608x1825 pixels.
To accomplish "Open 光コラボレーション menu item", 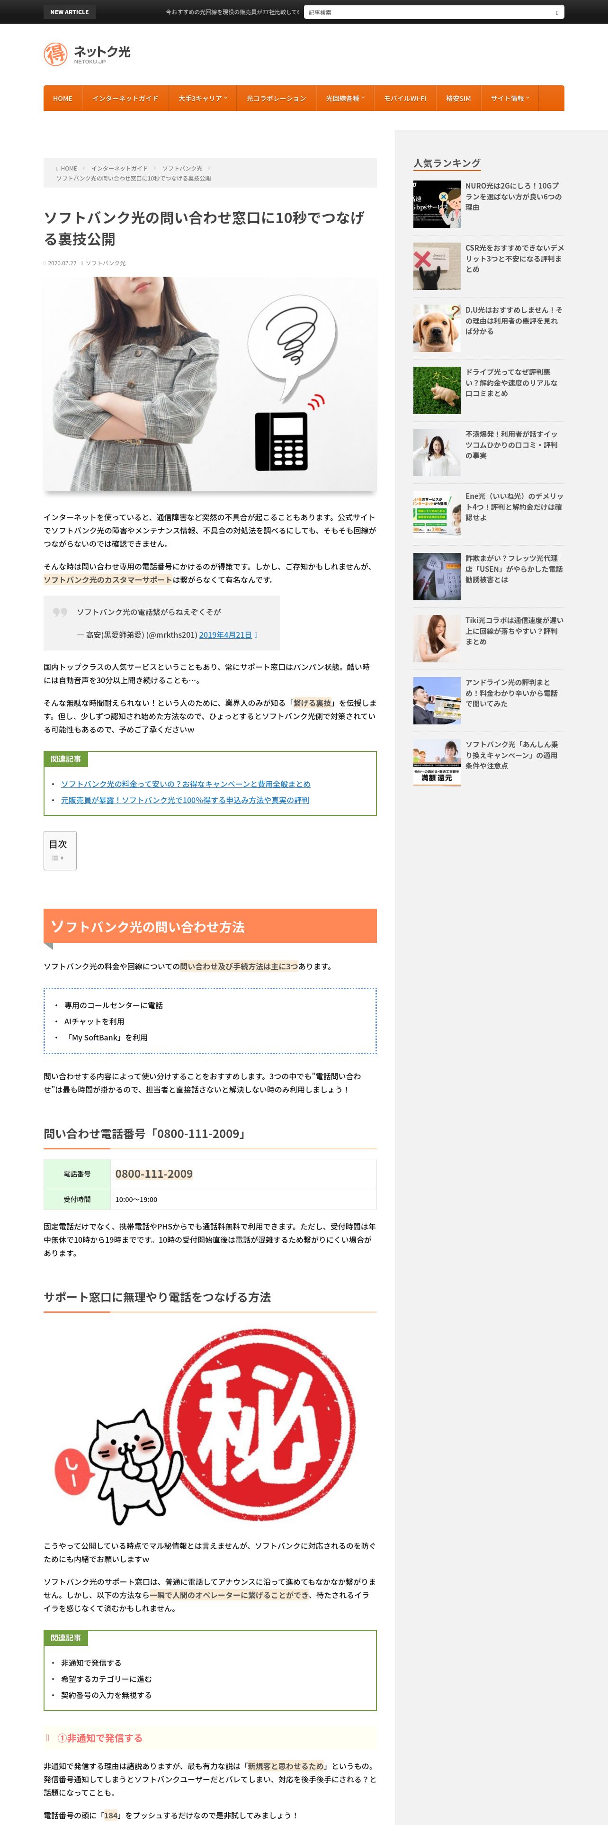I will (276, 99).
